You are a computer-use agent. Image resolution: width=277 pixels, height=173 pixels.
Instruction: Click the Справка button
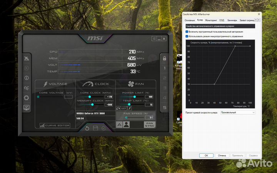[x=253, y=156]
